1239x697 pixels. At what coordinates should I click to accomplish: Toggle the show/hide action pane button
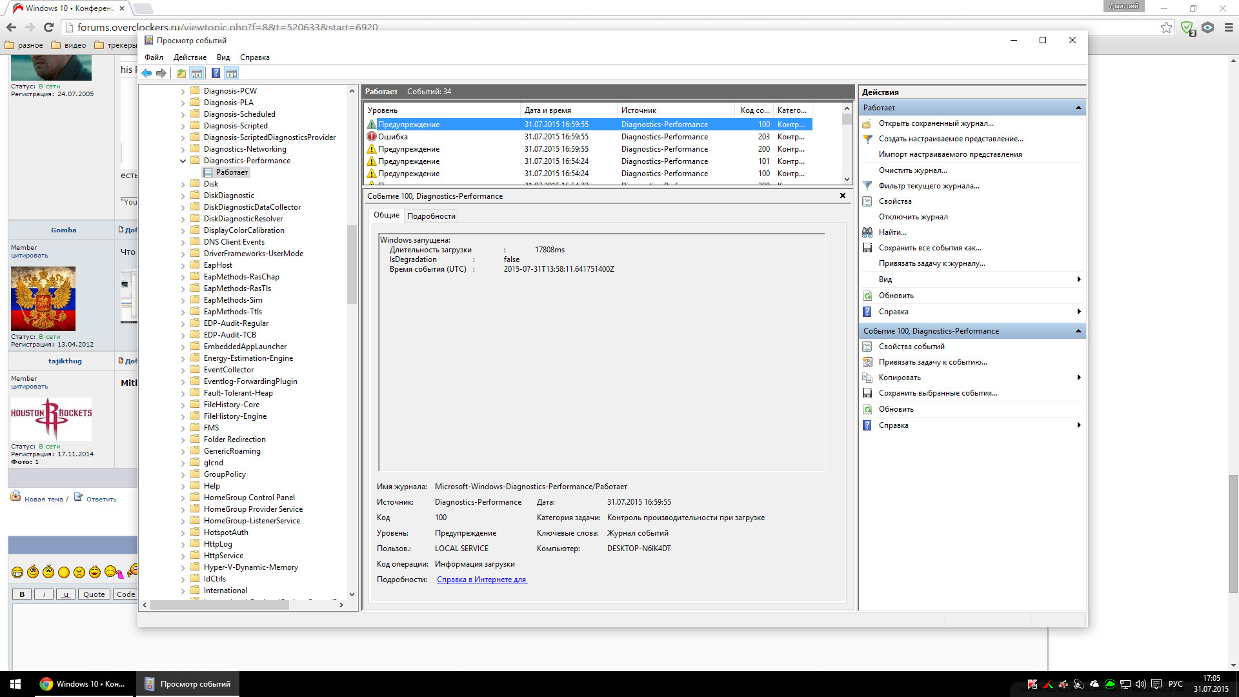point(231,74)
